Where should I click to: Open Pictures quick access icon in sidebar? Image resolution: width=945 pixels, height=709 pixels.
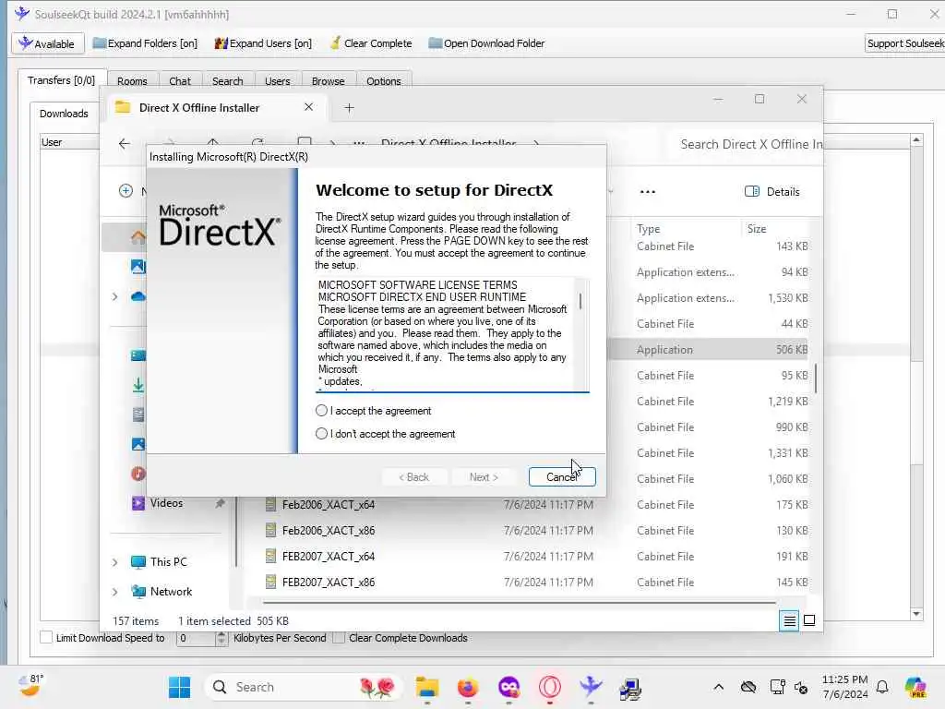click(x=138, y=444)
